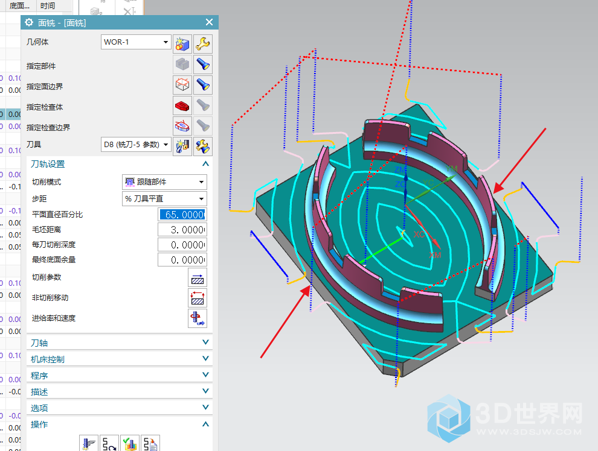The width and height of the screenshot is (598, 451).
Task: Close the 面铣 dialog
Action: click(210, 22)
